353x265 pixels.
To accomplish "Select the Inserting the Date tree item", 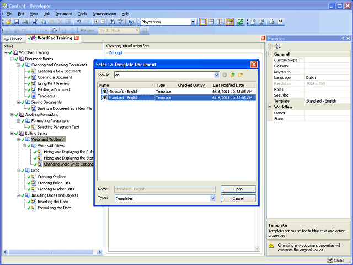I will pyautogui.click(x=53, y=202).
